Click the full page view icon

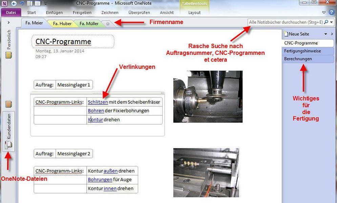click(38, 3)
